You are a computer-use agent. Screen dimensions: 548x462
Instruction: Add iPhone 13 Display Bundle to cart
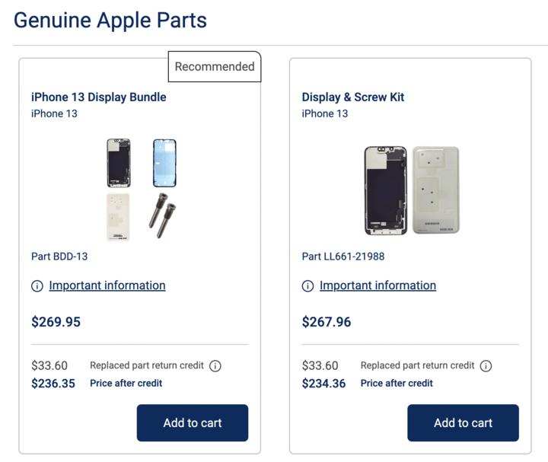[193, 422]
